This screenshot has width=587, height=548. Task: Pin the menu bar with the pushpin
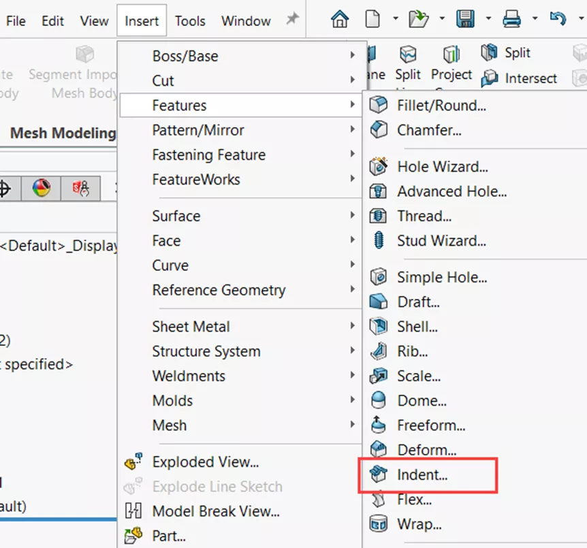point(292,20)
